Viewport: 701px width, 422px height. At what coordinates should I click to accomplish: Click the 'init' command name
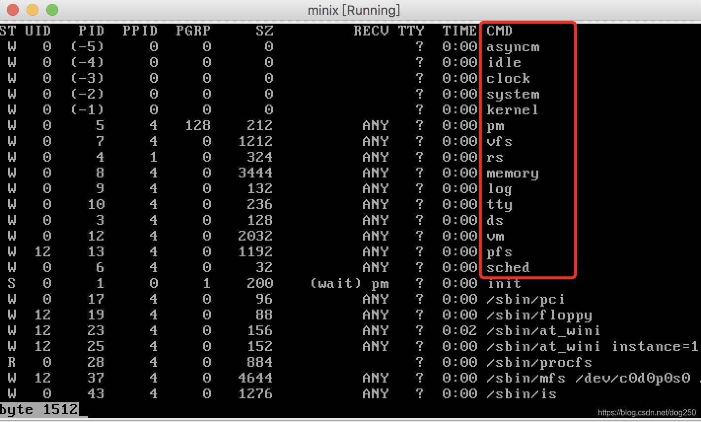click(x=504, y=283)
